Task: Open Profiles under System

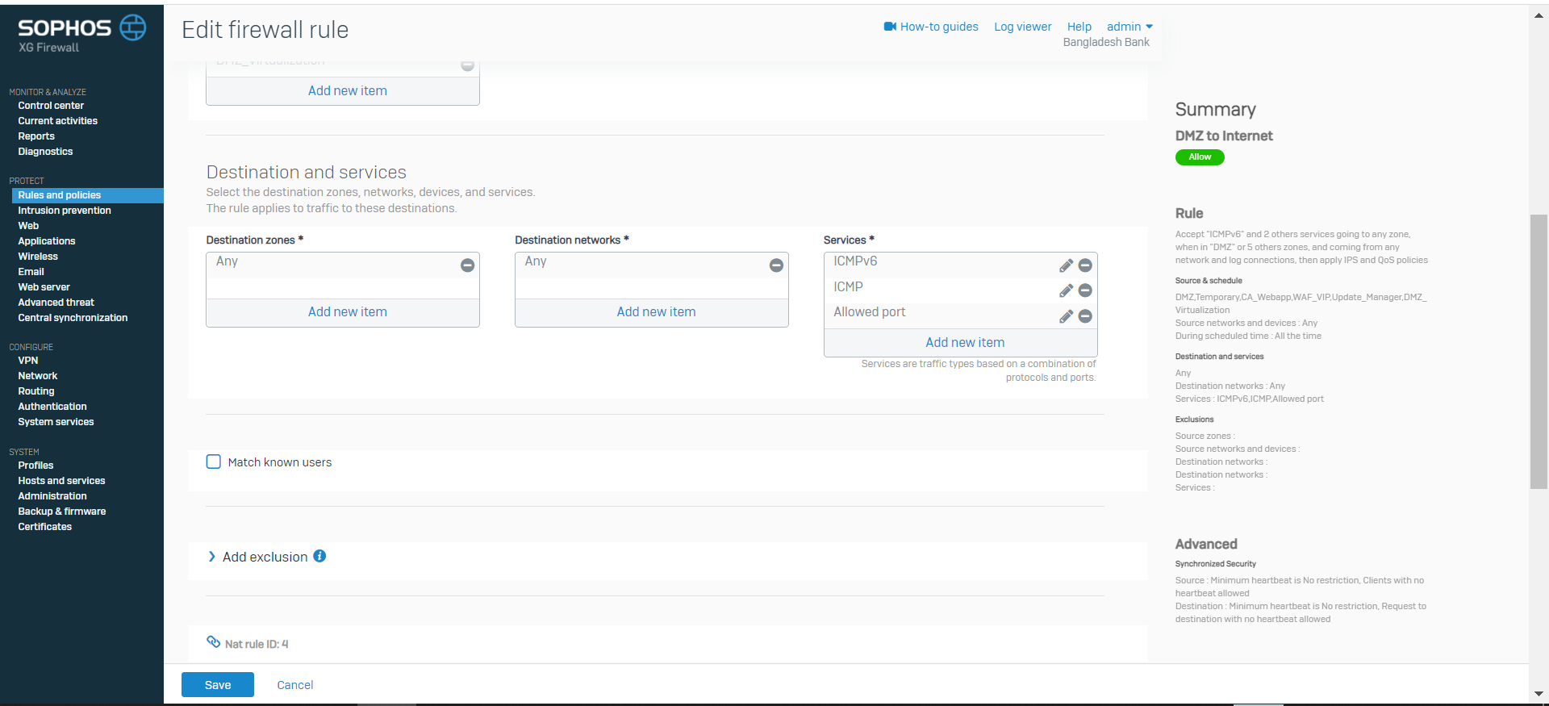Action: [35, 466]
